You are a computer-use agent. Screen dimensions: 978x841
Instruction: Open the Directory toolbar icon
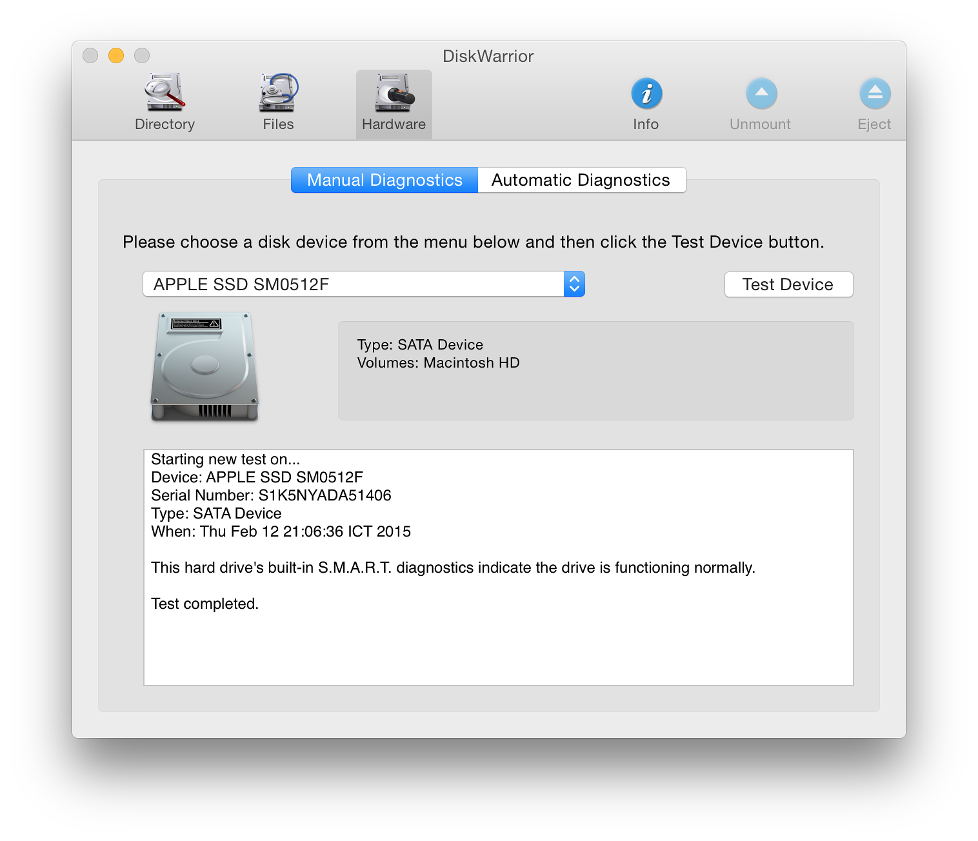(x=165, y=103)
